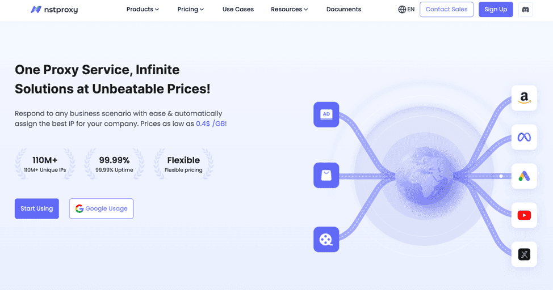Viewport: 553px width, 290px height.
Task: Select the Google Ads icon tile
Action: 524,176
